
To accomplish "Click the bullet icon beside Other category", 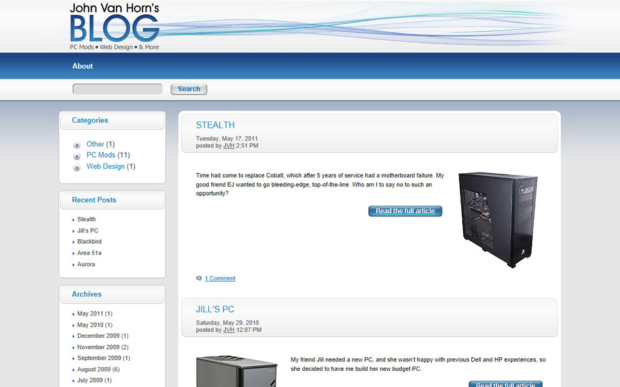I will pyautogui.click(x=77, y=145).
